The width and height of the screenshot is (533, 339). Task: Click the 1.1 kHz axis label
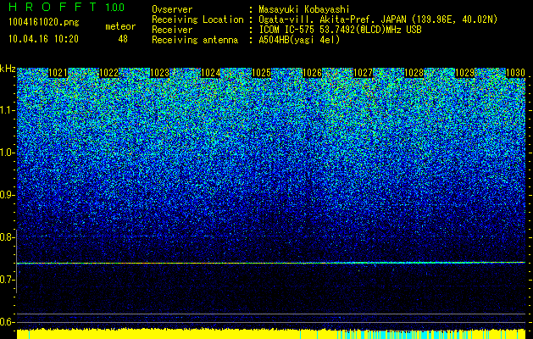pos(7,110)
